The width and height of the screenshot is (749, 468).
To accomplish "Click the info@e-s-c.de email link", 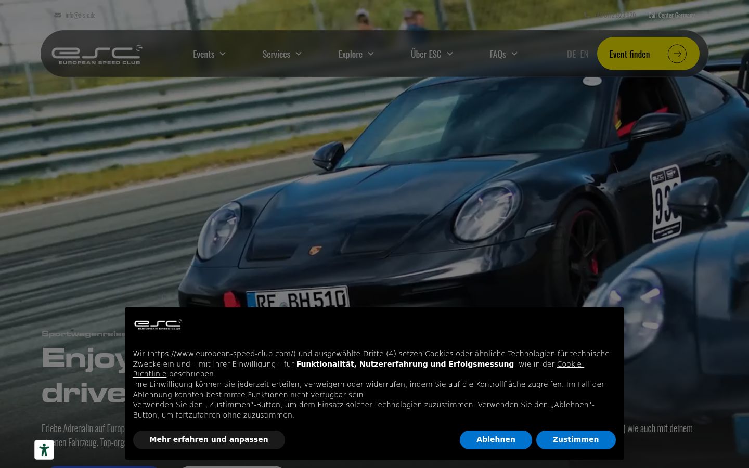I will click(81, 15).
